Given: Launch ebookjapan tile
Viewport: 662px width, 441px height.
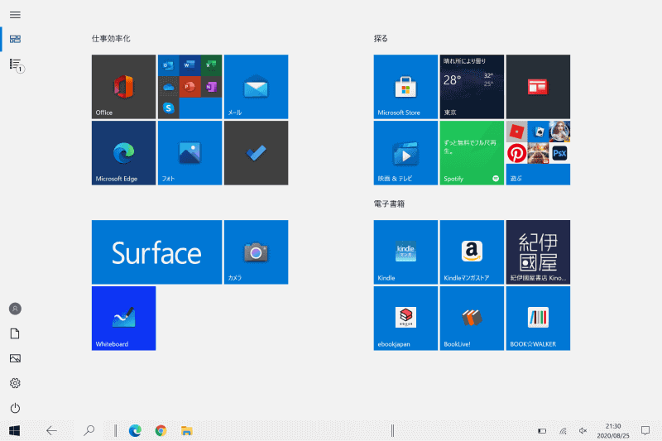Looking at the screenshot, I should coord(405,319).
